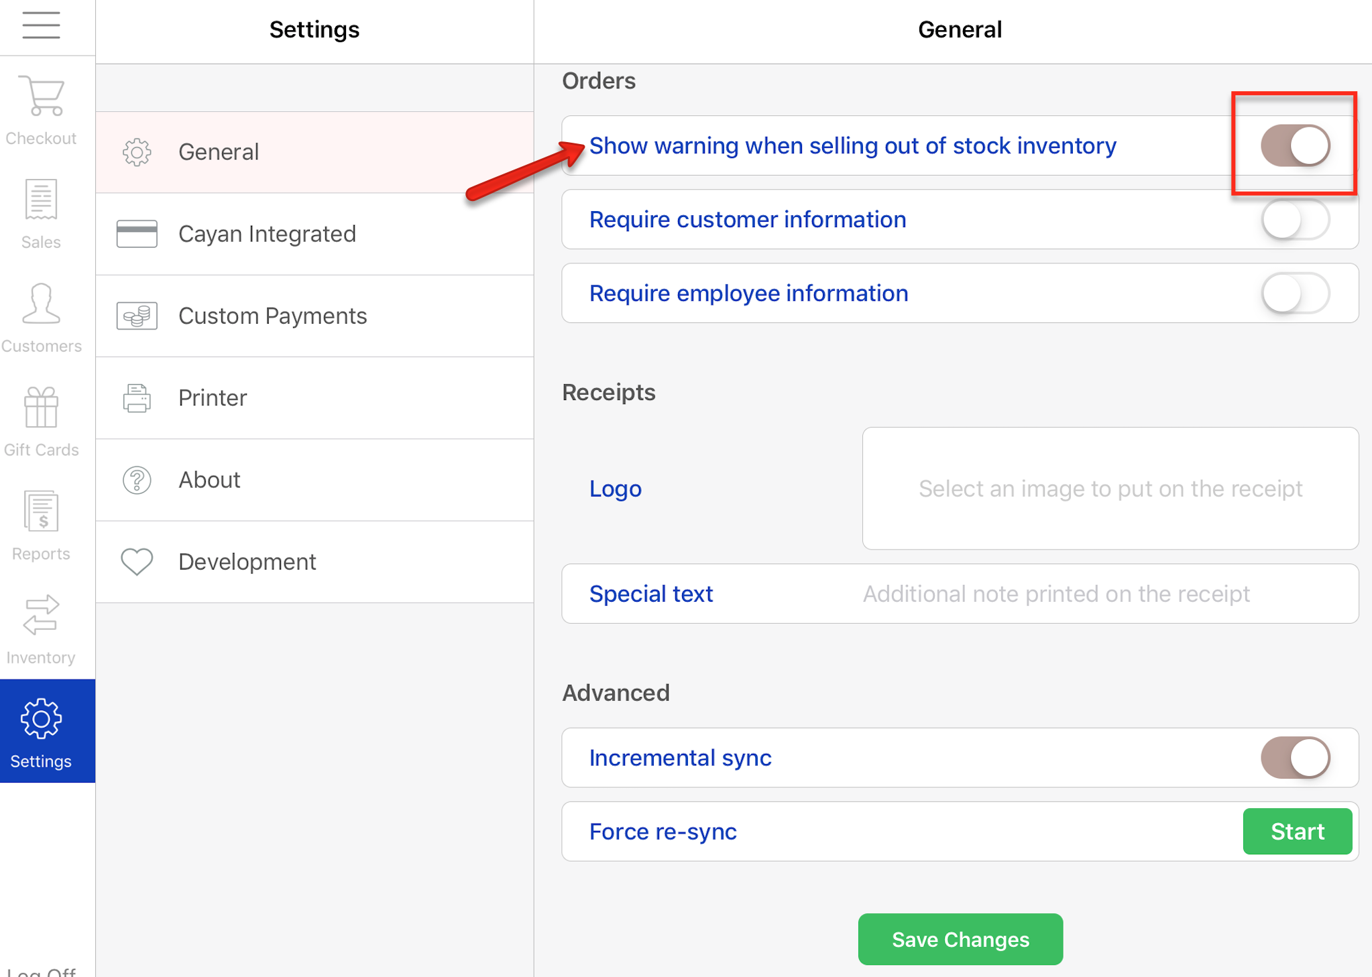Open Cayan Integrated settings
The image size is (1372, 977).
315,234
